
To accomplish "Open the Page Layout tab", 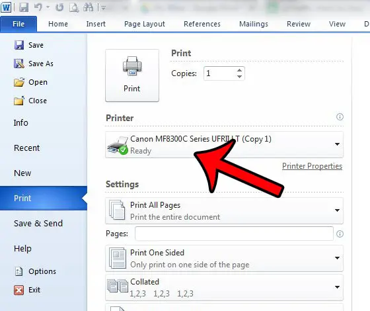I will pos(145,24).
